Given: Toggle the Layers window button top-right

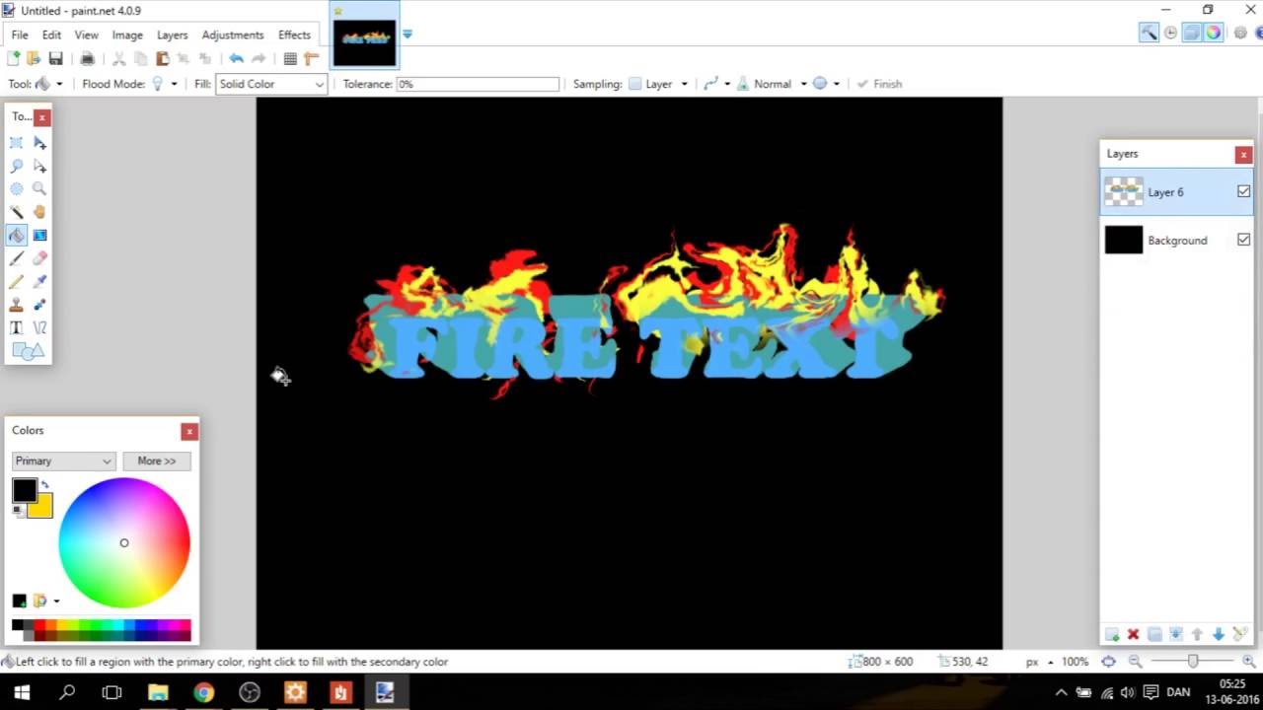Looking at the screenshot, I should click(x=1191, y=33).
